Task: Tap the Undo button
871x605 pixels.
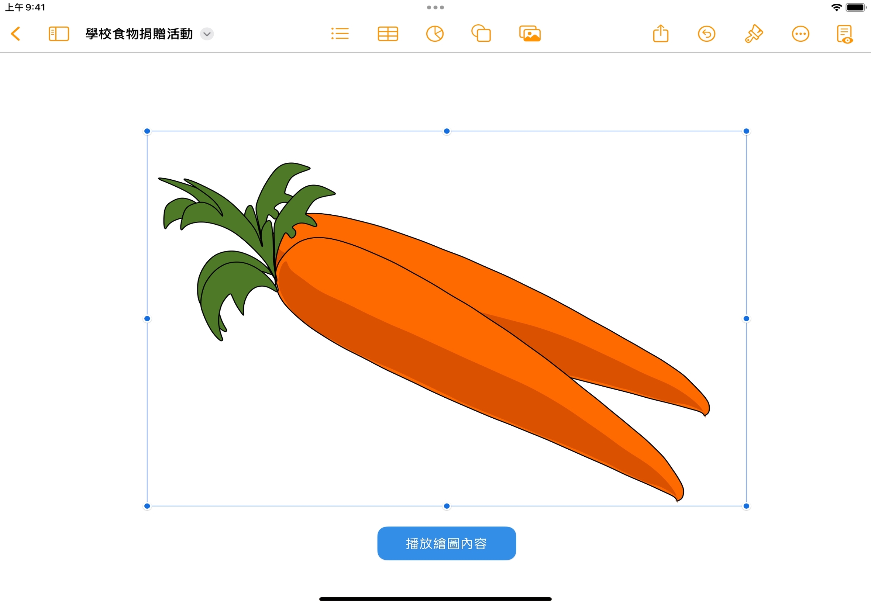Action: pos(706,34)
